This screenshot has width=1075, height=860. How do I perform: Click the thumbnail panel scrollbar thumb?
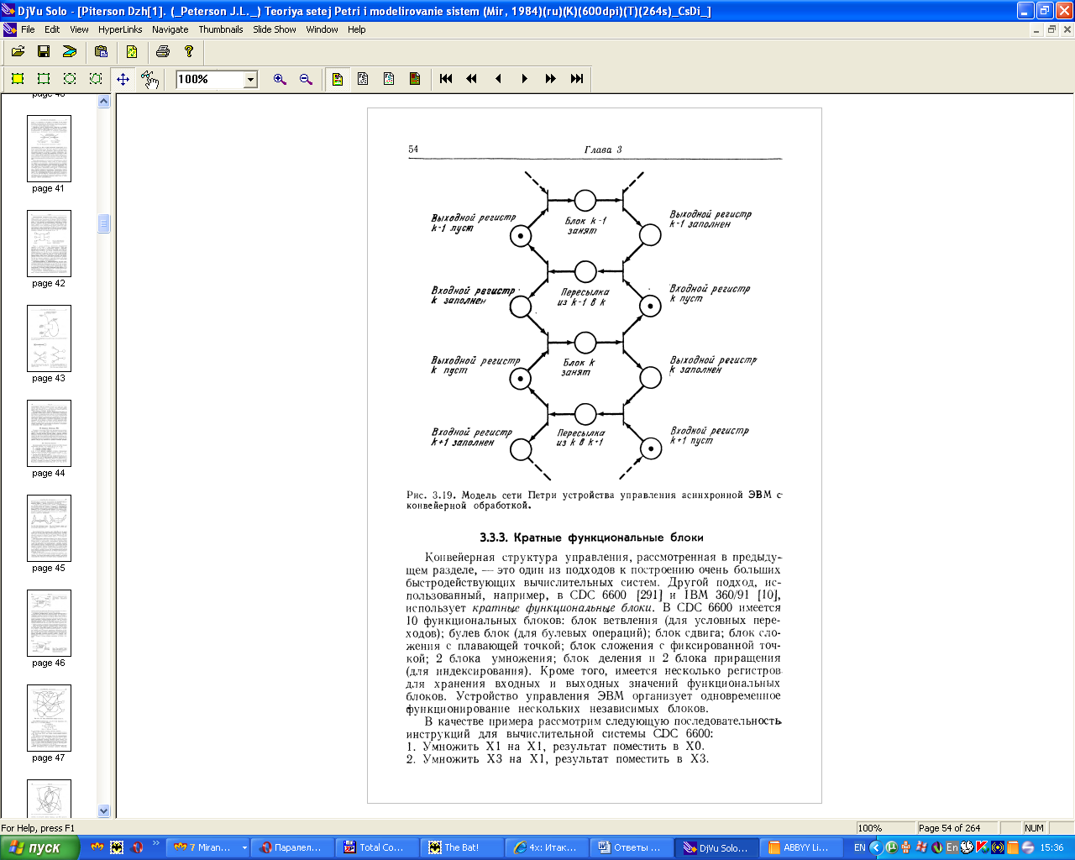point(104,223)
